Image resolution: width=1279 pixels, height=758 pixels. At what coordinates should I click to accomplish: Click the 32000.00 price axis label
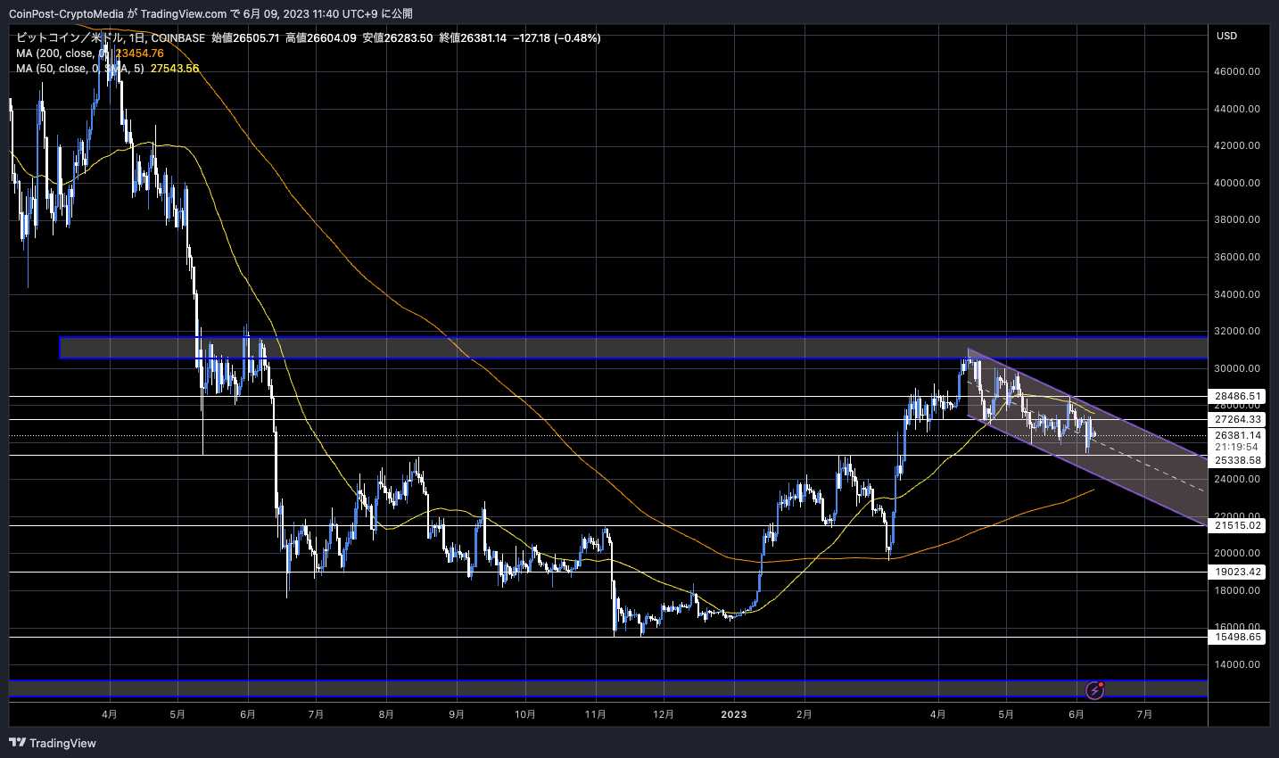coord(1238,331)
